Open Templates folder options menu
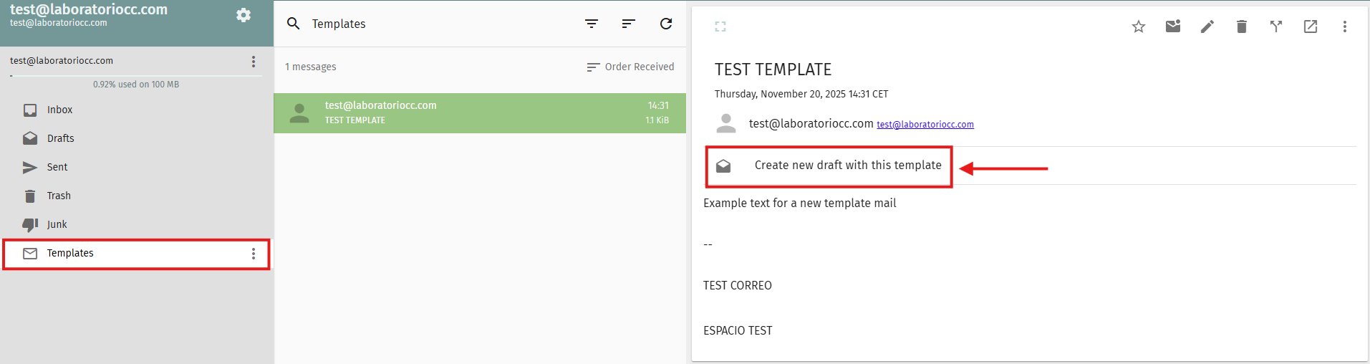Image resolution: width=1370 pixels, height=364 pixels. [x=254, y=254]
